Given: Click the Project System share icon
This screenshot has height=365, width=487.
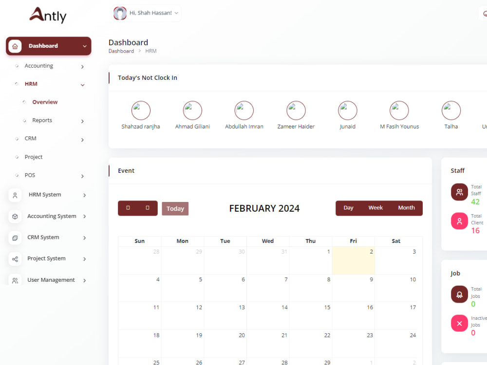Looking at the screenshot, I should pyautogui.click(x=15, y=259).
